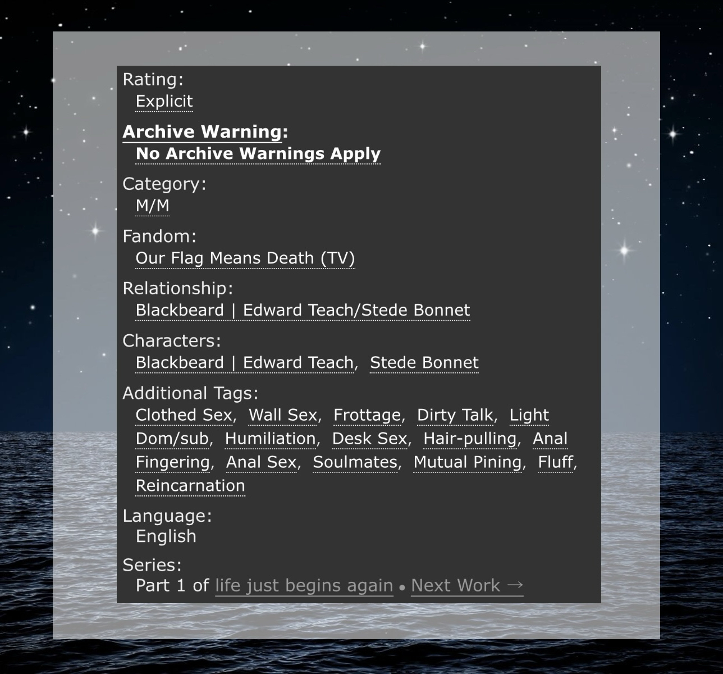The height and width of the screenshot is (674, 723).
Task: Open the series 'life just begins again'
Action: [304, 586]
